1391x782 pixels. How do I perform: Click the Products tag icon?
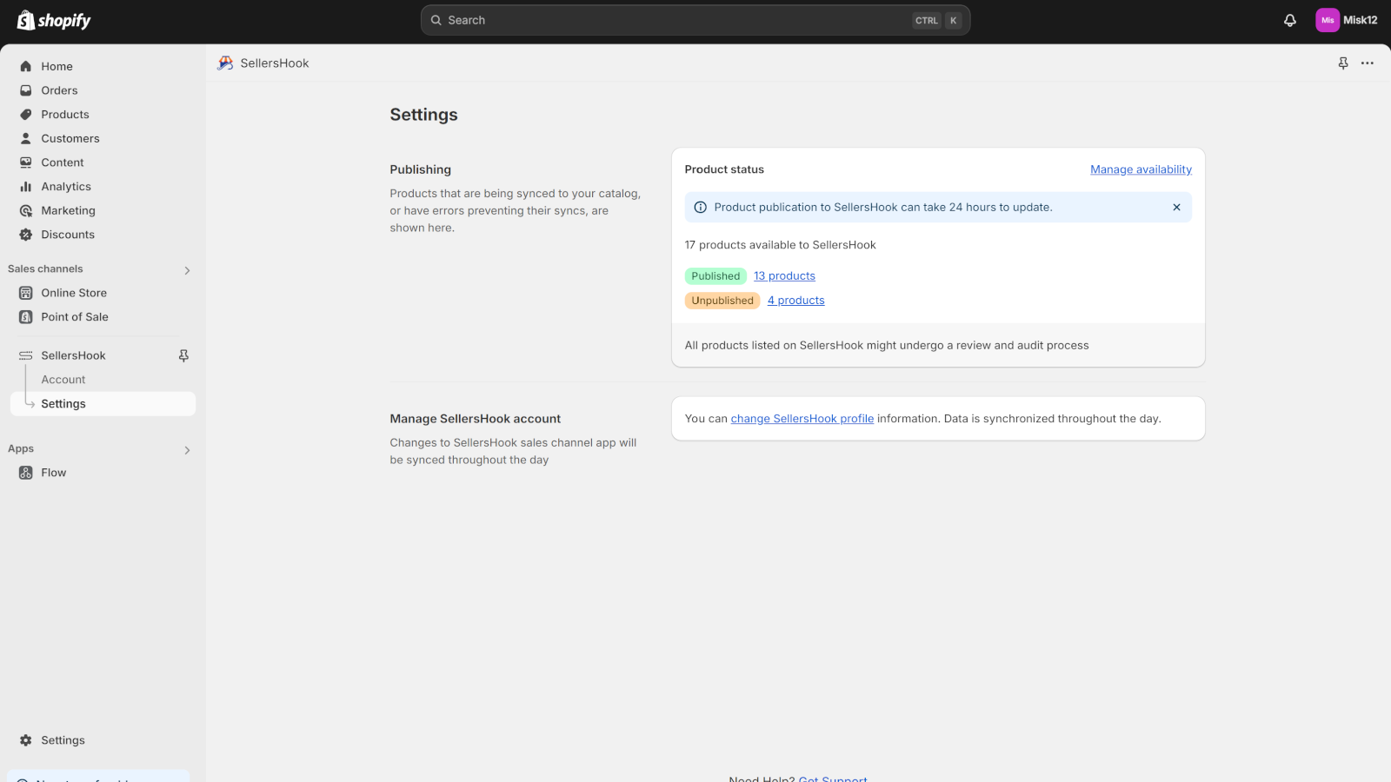26,115
